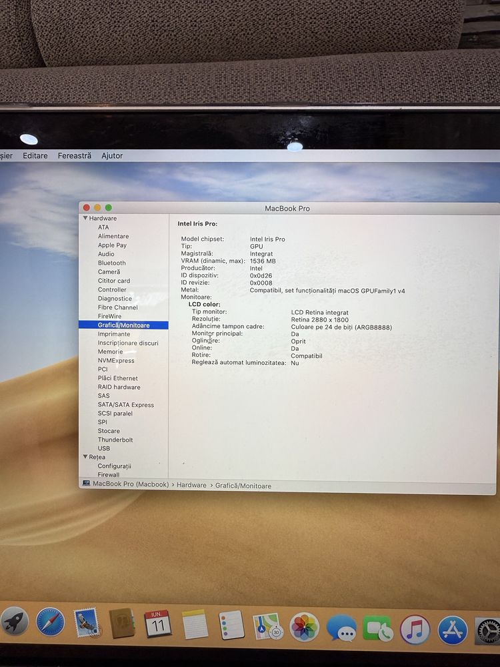Select RAID hardware in the sidebar
The height and width of the screenshot is (667, 500).
click(x=119, y=387)
